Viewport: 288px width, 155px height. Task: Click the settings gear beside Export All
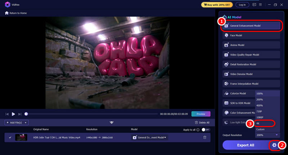click(x=274, y=145)
